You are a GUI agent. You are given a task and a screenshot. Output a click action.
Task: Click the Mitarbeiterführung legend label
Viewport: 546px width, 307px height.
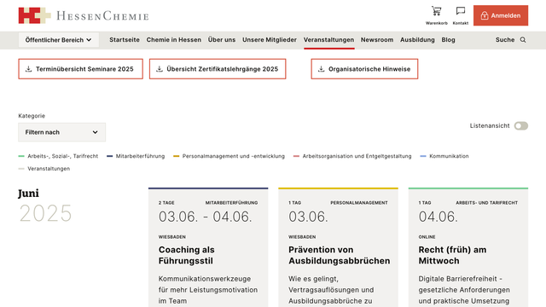point(140,156)
